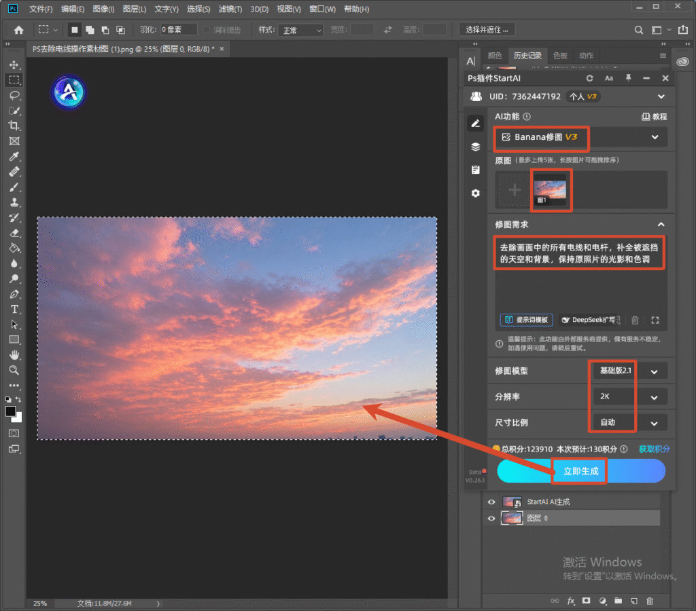Hide the 图层 0 layer

pyautogui.click(x=491, y=518)
